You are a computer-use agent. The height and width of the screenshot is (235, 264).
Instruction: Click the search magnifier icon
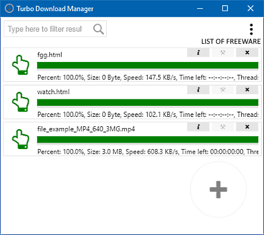click(99, 29)
